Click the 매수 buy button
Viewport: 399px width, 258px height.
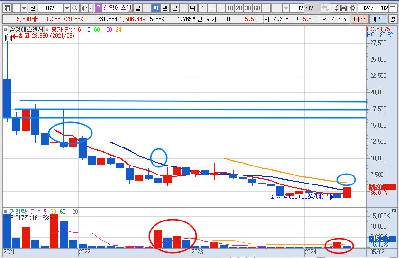coord(359,19)
